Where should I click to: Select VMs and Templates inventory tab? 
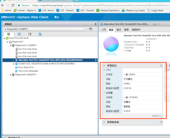pyautogui.click(x=19, y=34)
